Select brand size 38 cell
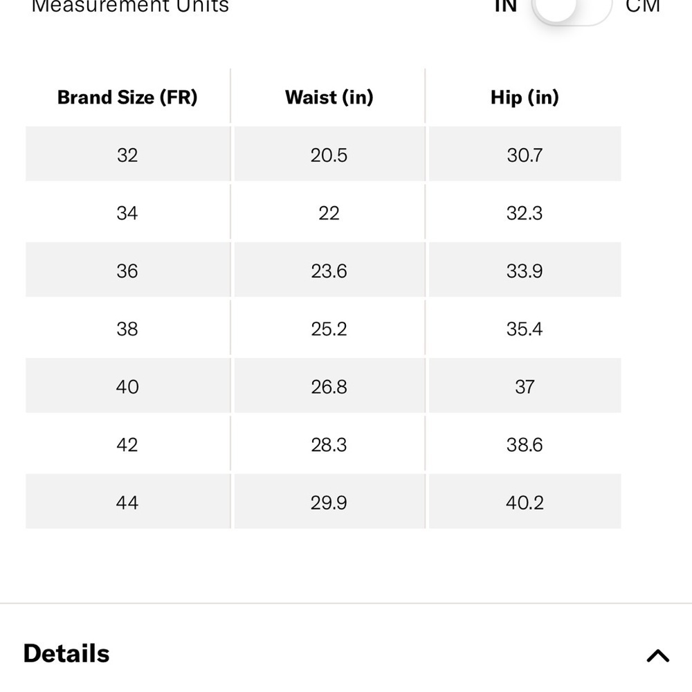 127,328
